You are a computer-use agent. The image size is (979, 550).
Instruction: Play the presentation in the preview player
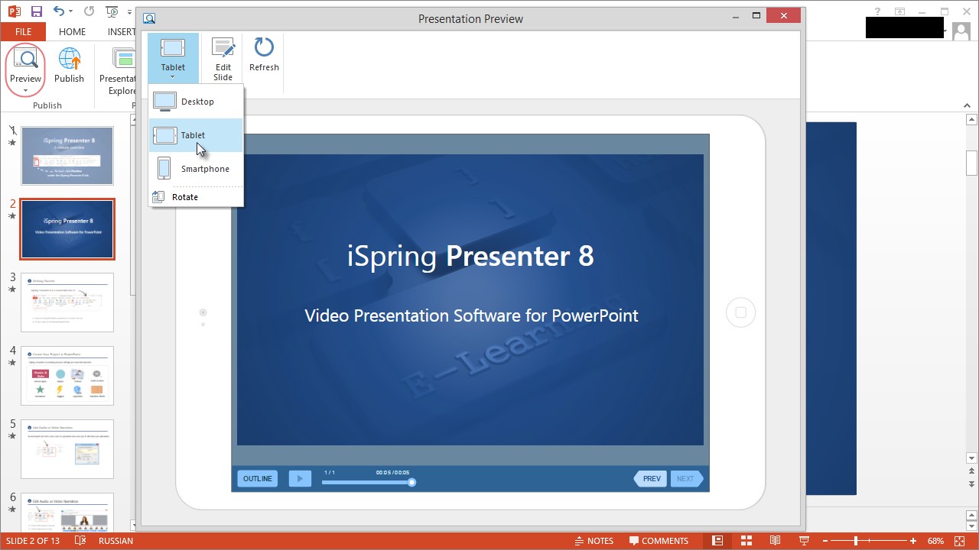click(x=300, y=479)
